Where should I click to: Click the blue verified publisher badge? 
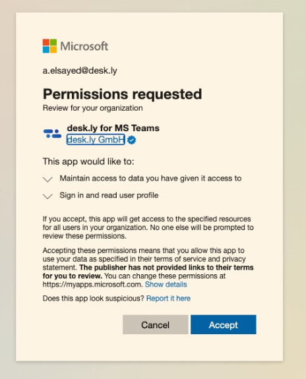tap(132, 140)
